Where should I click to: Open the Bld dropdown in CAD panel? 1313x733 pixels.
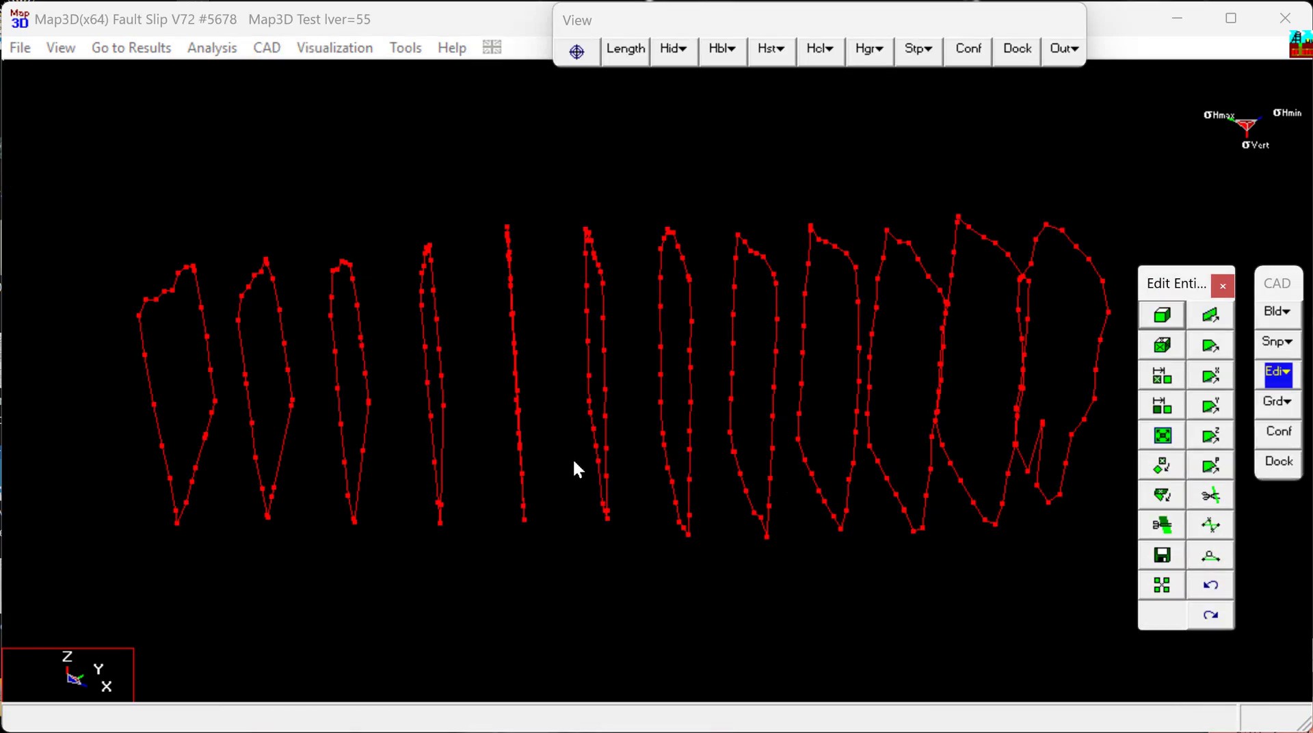coord(1277,312)
